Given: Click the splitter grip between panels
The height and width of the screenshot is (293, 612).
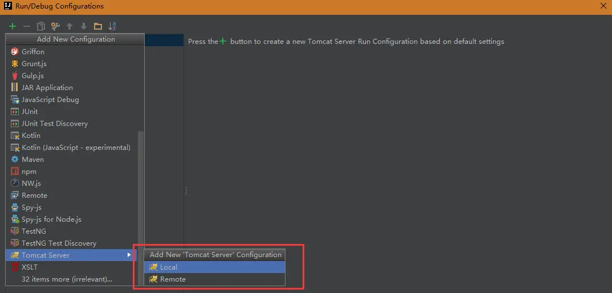Looking at the screenshot, I should pyautogui.click(x=186, y=190).
